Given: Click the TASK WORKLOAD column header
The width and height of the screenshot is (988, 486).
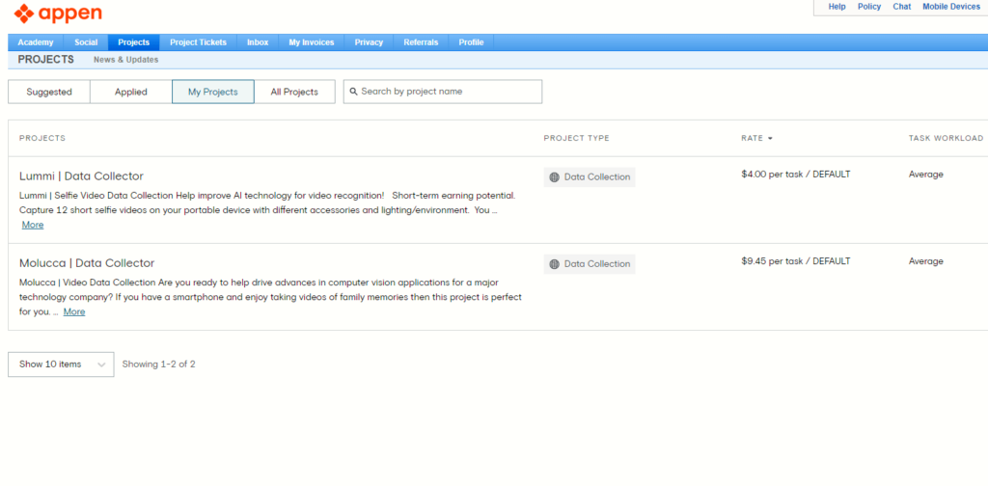Looking at the screenshot, I should click(x=946, y=139).
